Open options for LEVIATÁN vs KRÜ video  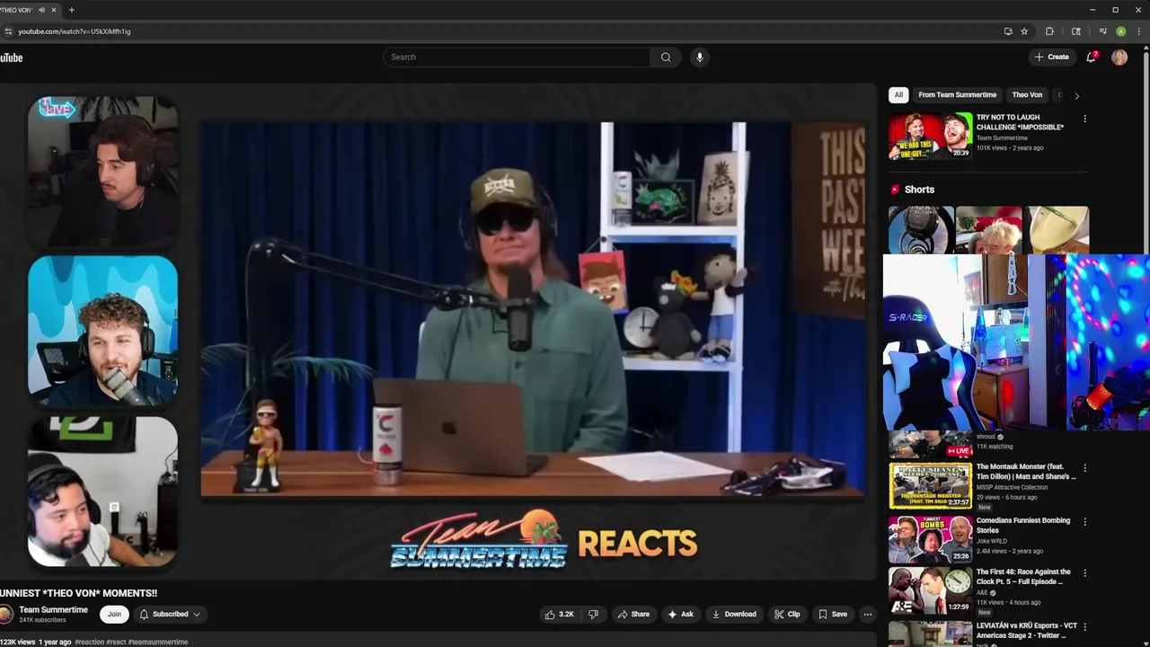click(x=1084, y=626)
